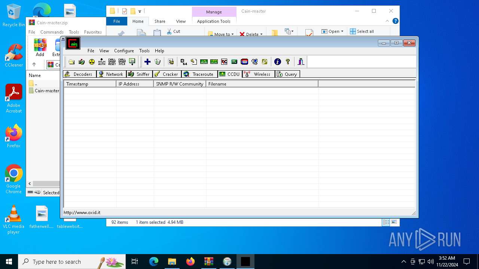Open the File menu in Cain
Image resolution: width=479 pixels, height=269 pixels.
(x=91, y=51)
